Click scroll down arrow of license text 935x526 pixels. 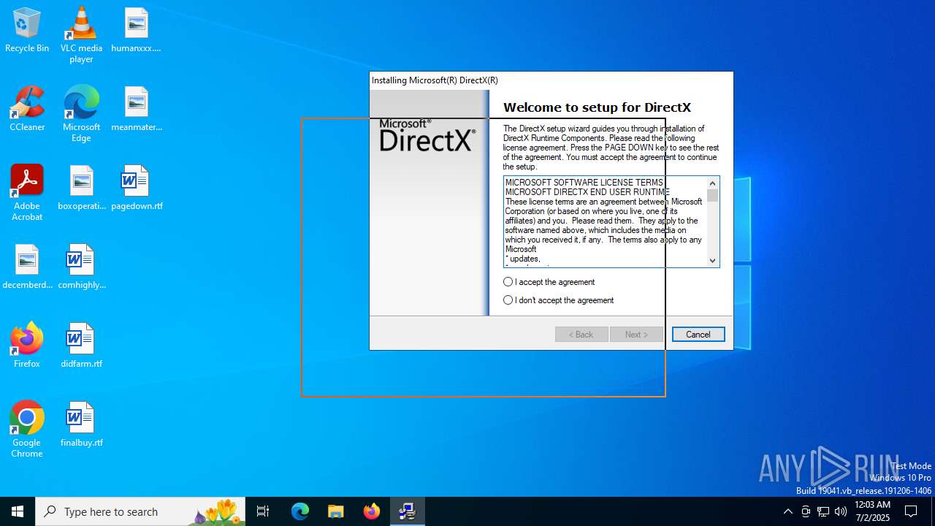tap(712, 261)
